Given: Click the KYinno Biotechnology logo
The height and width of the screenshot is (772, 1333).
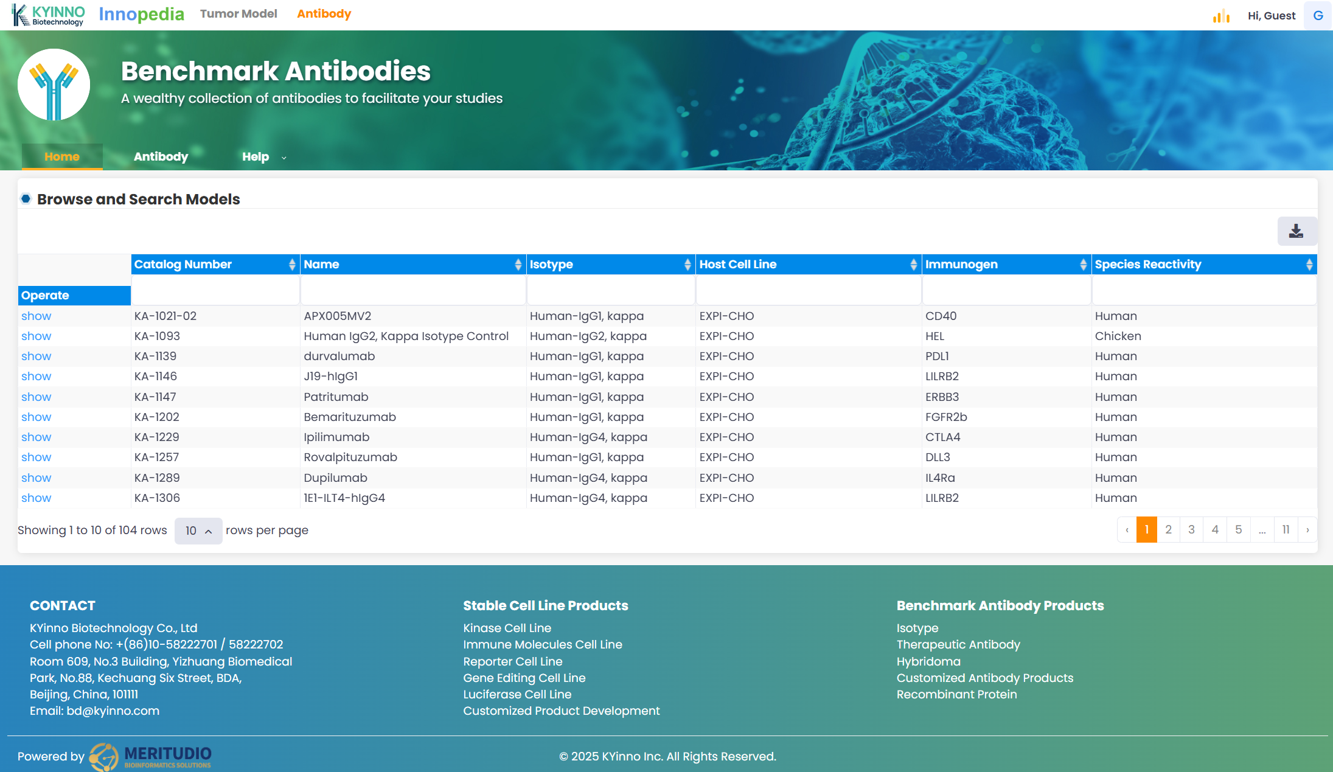Looking at the screenshot, I should tap(49, 15).
